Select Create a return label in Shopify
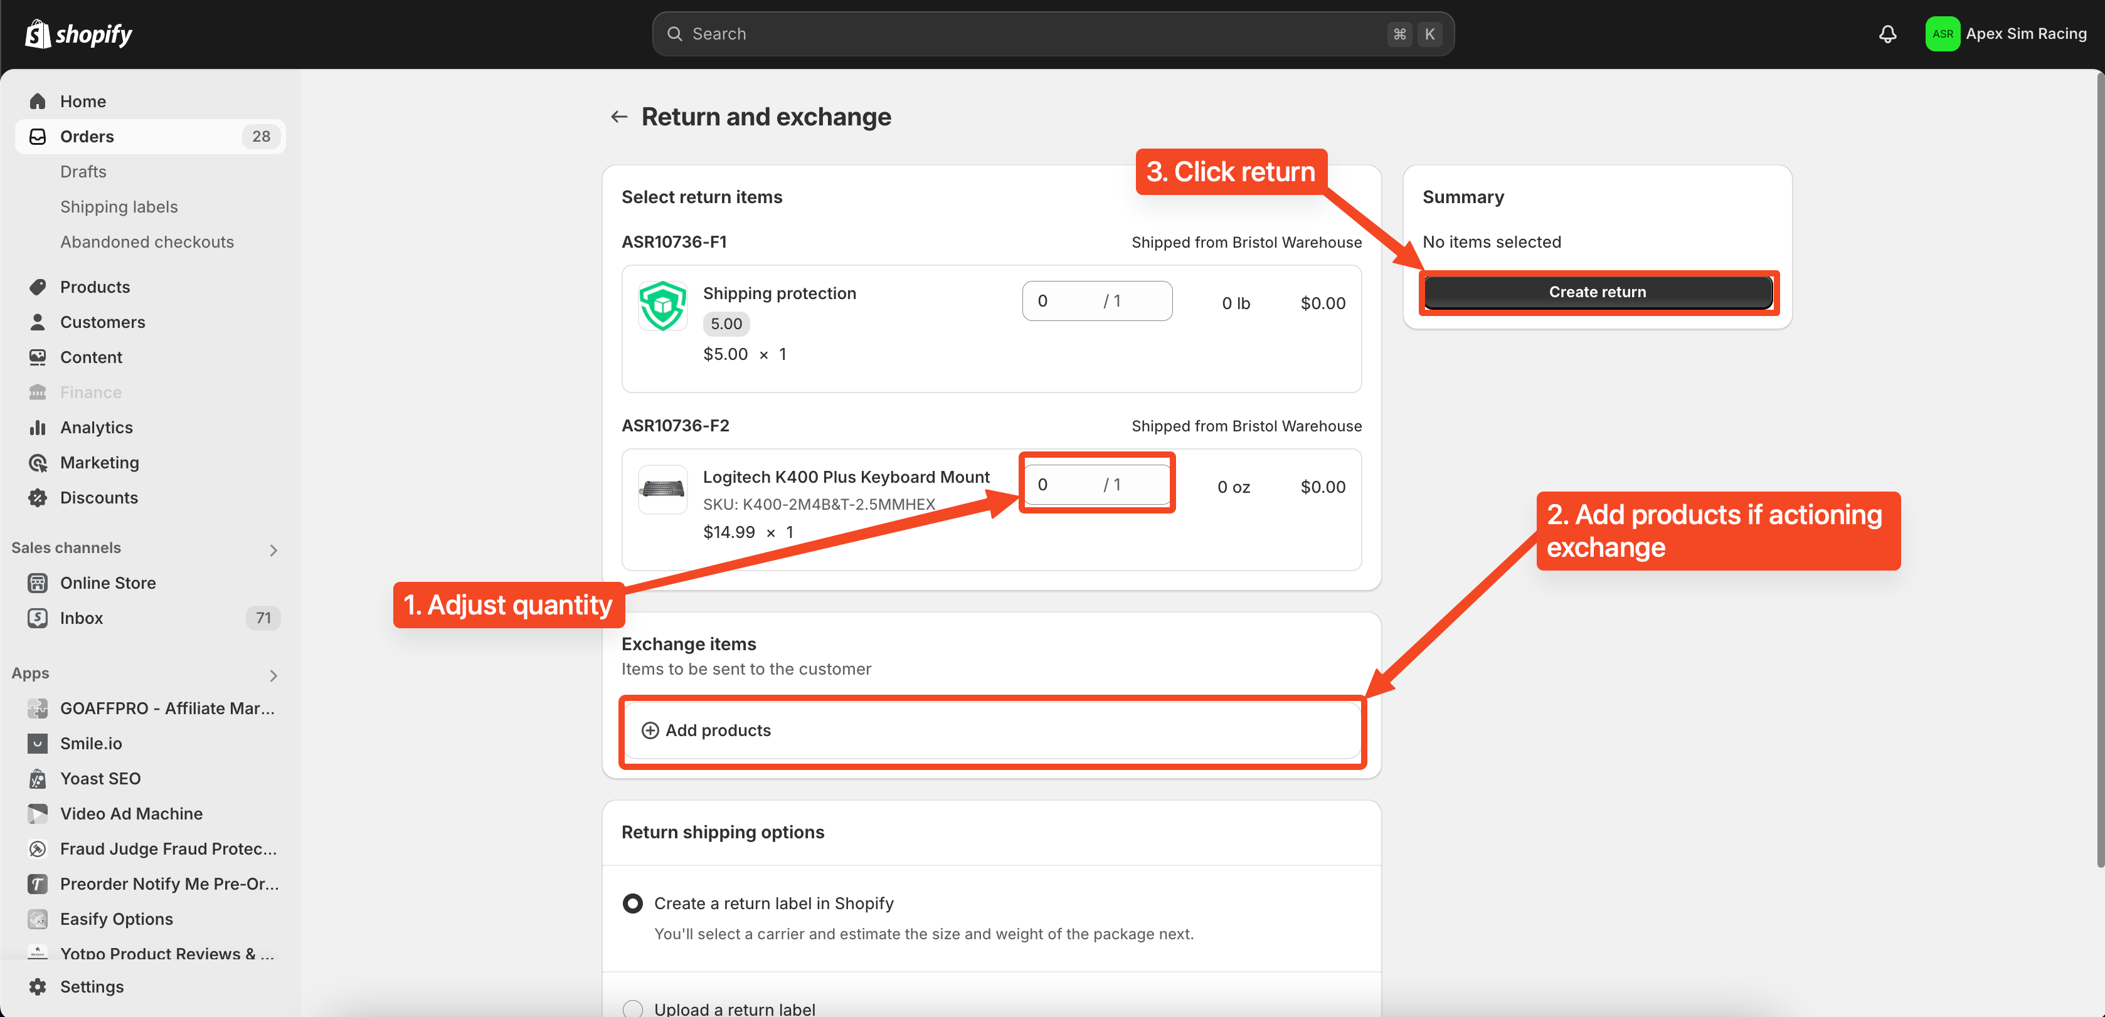The image size is (2105, 1017). (x=632, y=903)
